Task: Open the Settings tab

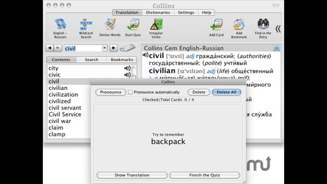Action: click(x=186, y=12)
